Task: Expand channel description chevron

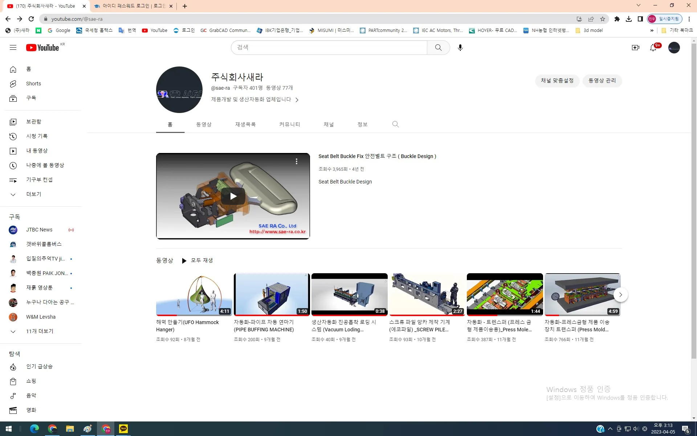Action: (x=297, y=100)
